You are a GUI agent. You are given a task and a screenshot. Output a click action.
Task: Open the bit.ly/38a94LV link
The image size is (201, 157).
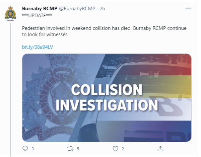[x=38, y=47]
